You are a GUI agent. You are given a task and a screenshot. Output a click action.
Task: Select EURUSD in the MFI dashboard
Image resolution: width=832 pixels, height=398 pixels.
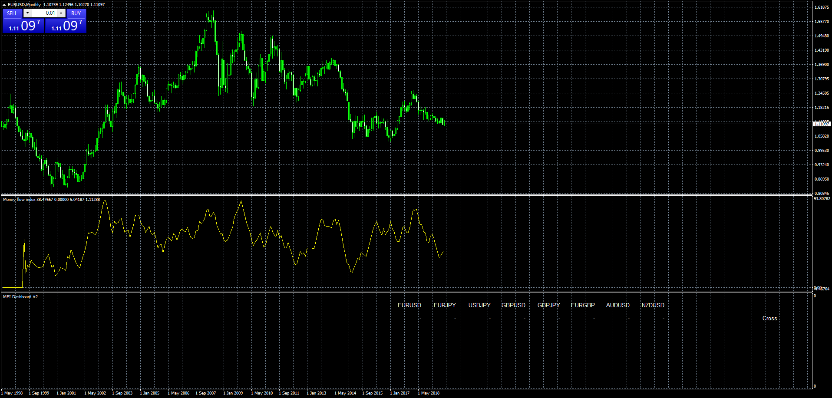pyautogui.click(x=409, y=305)
